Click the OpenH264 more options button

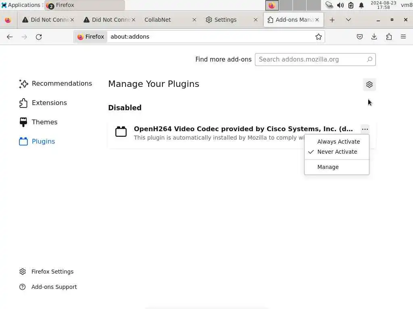click(x=365, y=129)
